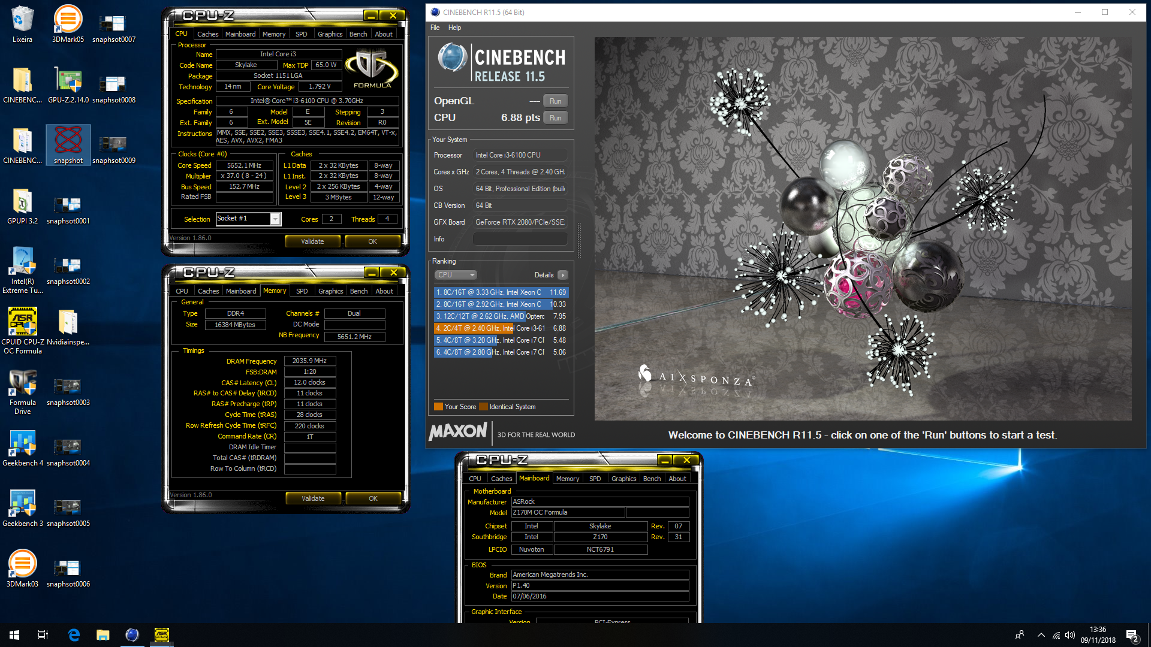Open GPUPI 3.2 desktop icon
Viewport: 1151px width, 647px height.
pyautogui.click(x=22, y=205)
